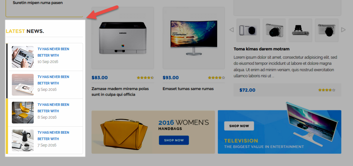Click the yellow chairs news image
Screen dimensions: 353x166
(x=23, y=113)
